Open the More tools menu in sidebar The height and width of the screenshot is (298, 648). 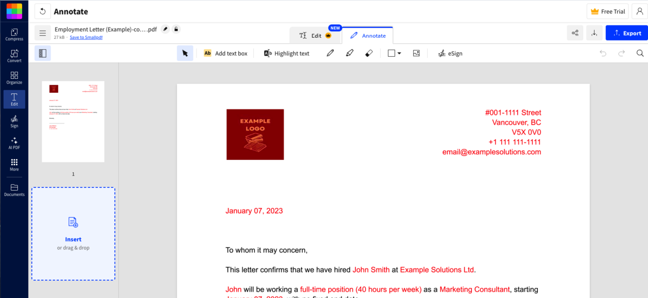point(14,165)
